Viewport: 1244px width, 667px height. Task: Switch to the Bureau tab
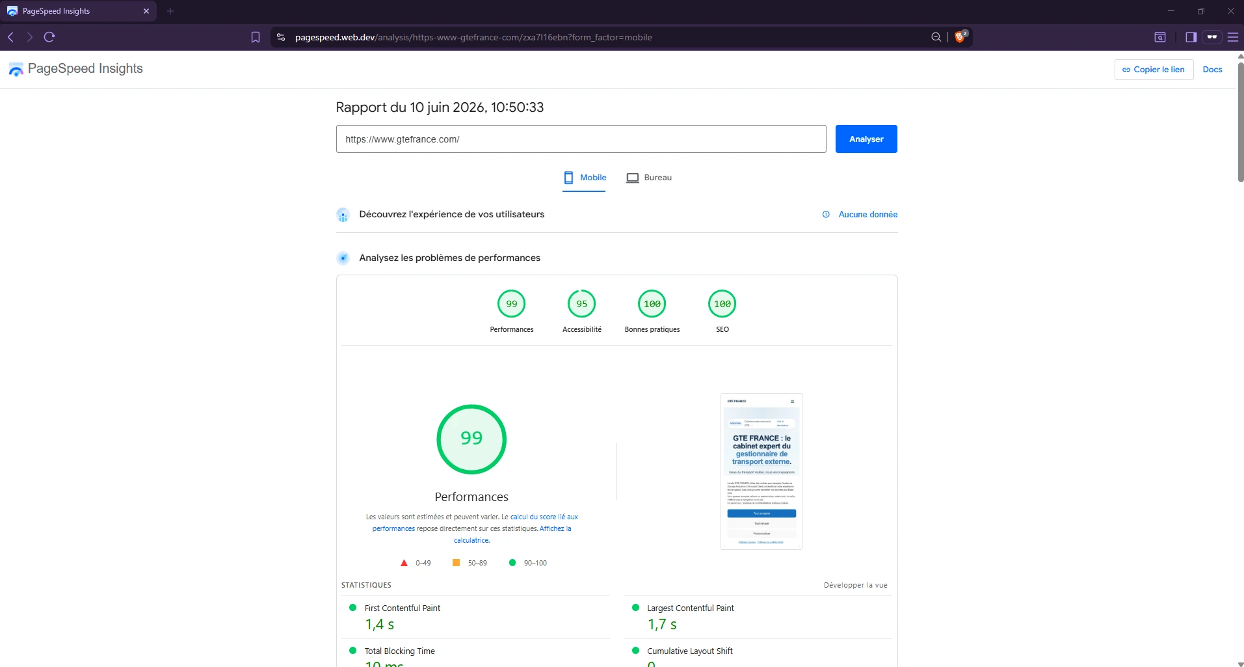click(x=649, y=178)
